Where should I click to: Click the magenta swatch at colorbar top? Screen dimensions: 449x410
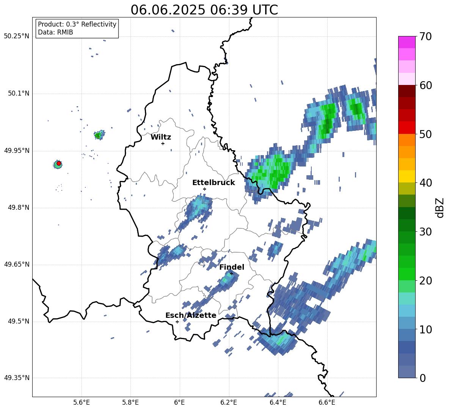407,42
